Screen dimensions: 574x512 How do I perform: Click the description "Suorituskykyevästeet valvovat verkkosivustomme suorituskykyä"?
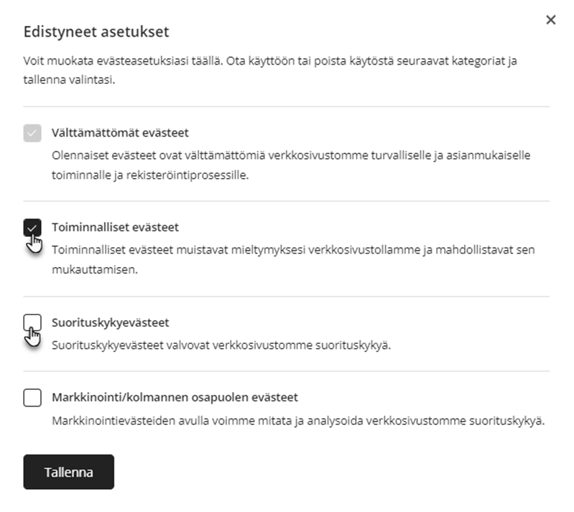coord(221,345)
